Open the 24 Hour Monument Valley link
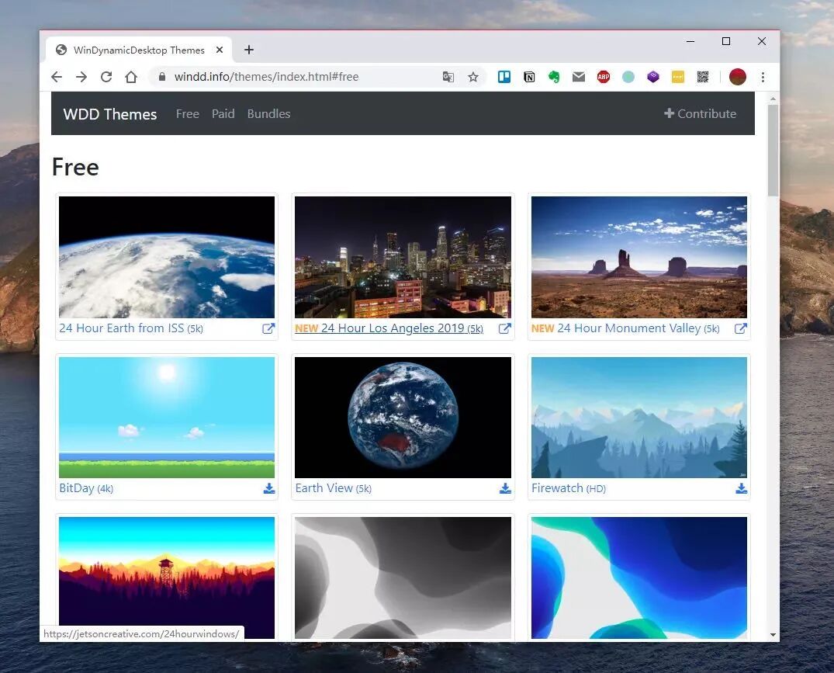This screenshot has width=834, height=673. [x=625, y=328]
